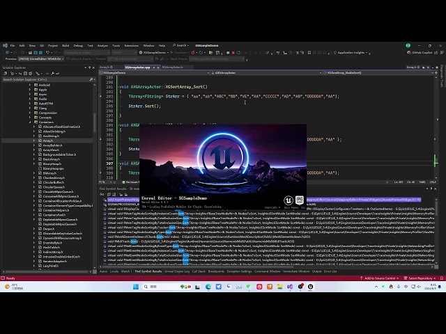Click the Visual Studio logo icon
The width and height of the screenshot is (446, 334).
coord(5,45)
